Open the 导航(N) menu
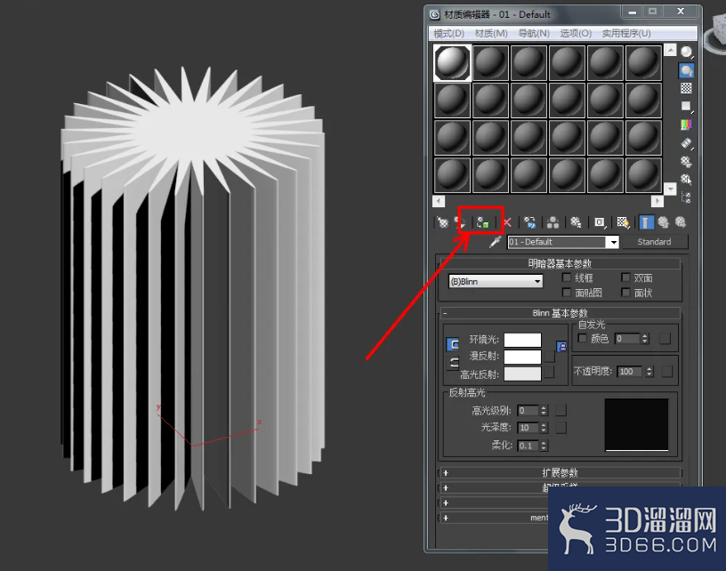 534,33
